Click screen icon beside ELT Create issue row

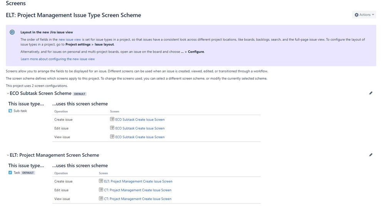pos(101,181)
